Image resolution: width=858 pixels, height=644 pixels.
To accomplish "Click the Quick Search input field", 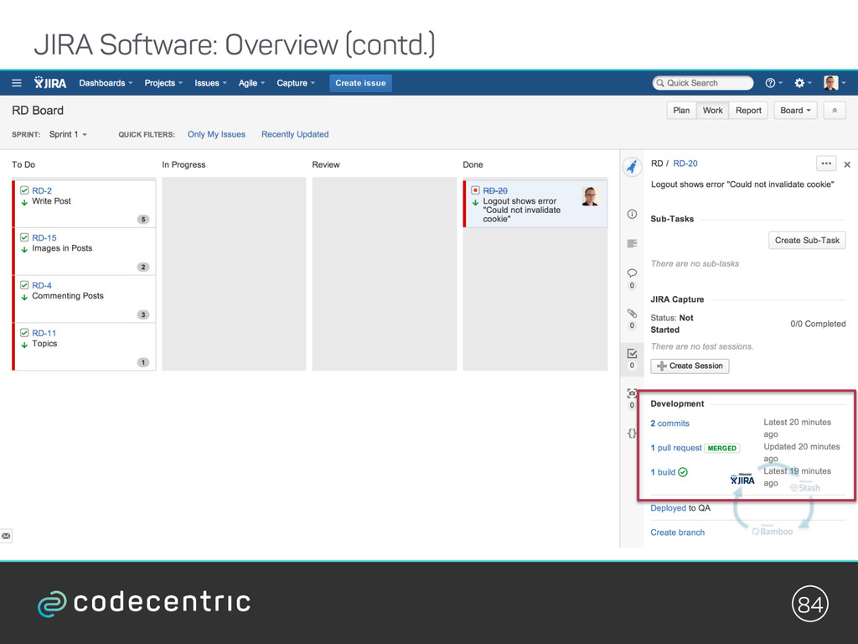I will (x=703, y=83).
